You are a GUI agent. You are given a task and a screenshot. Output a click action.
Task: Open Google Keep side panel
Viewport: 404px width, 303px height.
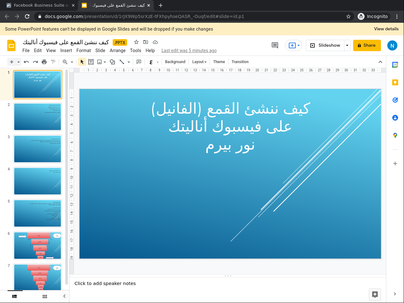pos(395,82)
